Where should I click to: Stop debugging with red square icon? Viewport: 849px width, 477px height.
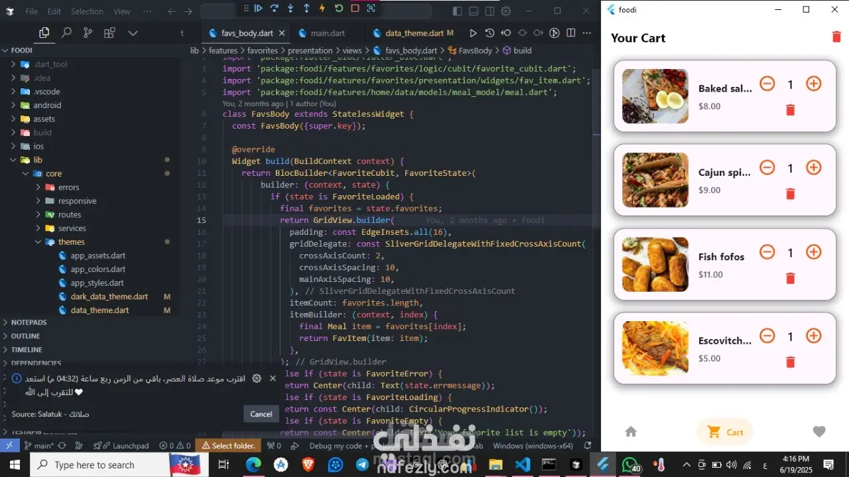click(355, 8)
